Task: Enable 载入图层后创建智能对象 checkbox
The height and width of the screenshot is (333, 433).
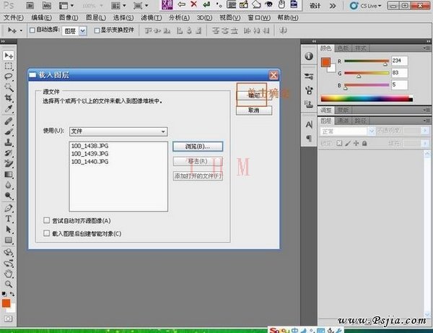Action: pos(48,233)
